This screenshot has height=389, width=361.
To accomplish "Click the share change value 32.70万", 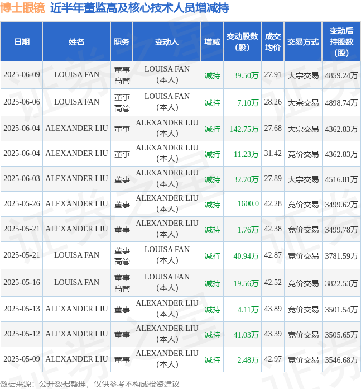I will coord(246,179).
